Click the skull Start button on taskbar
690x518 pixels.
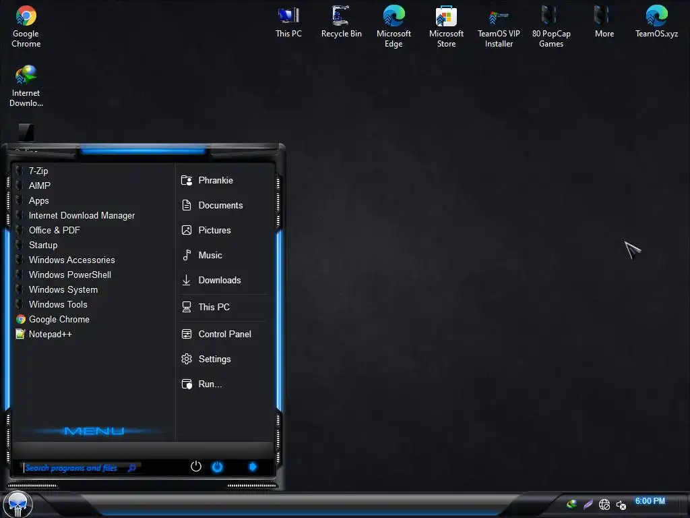point(18,505)
